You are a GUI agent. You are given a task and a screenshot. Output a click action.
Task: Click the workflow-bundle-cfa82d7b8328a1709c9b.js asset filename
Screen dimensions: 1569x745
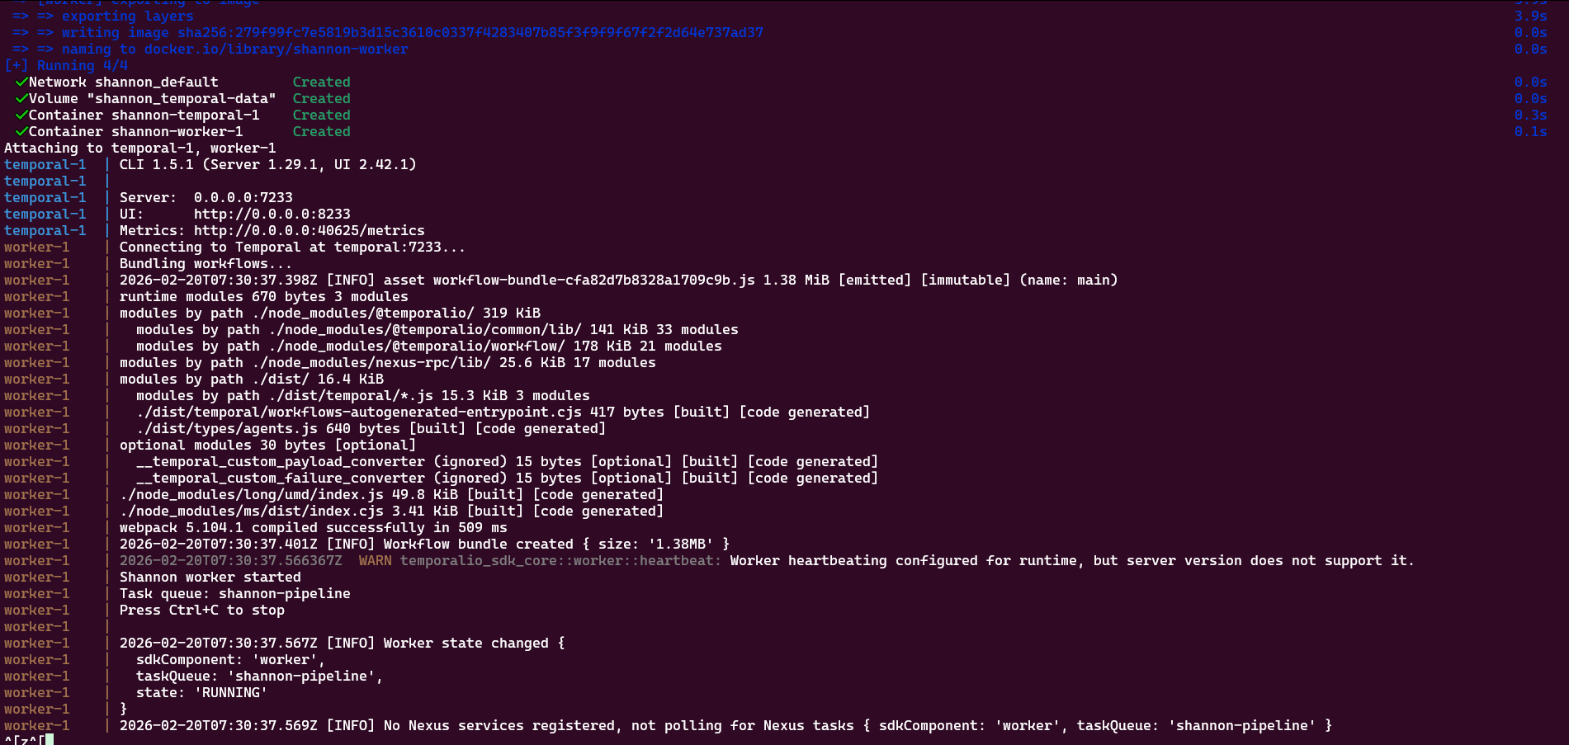pyautogui.click(x=593, y=280)
